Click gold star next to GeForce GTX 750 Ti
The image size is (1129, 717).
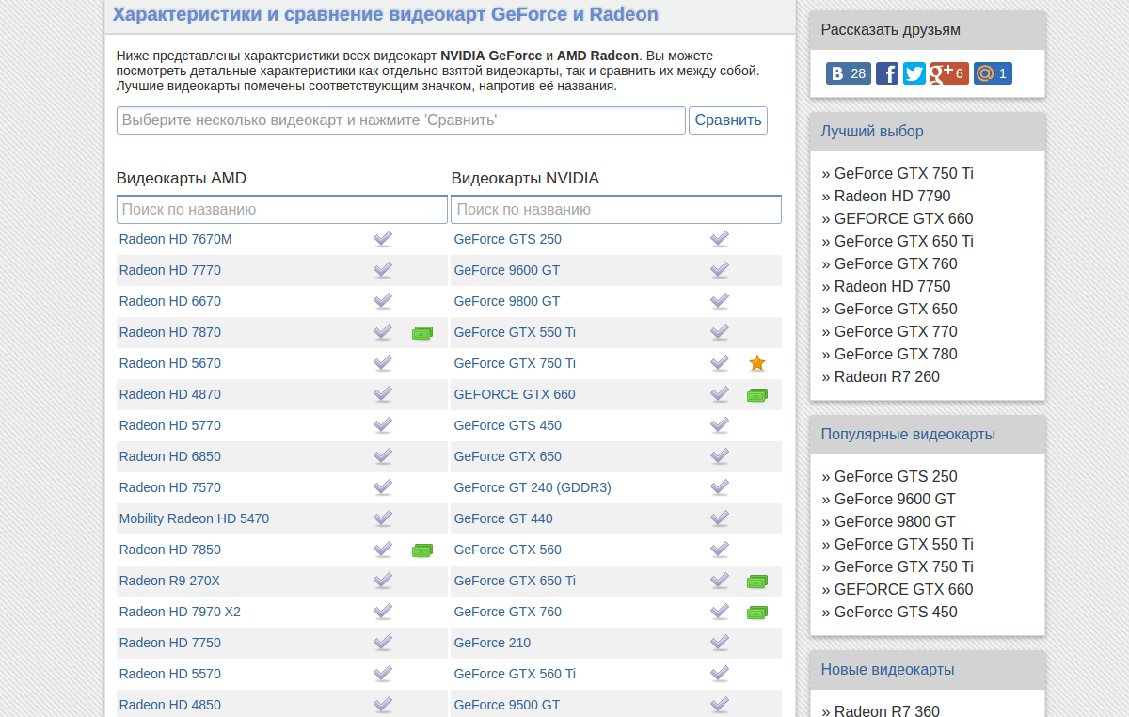757,363
